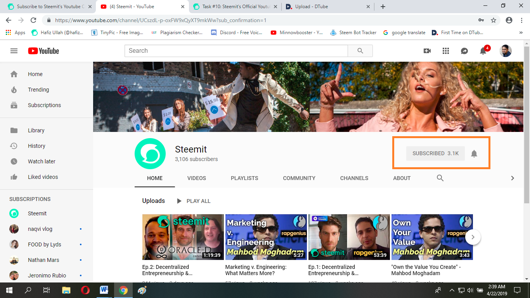The height and width of the screenshot is (298, 530).
Task: Open the Steemit subscription in the sidebar
Action: click(47, 213)
